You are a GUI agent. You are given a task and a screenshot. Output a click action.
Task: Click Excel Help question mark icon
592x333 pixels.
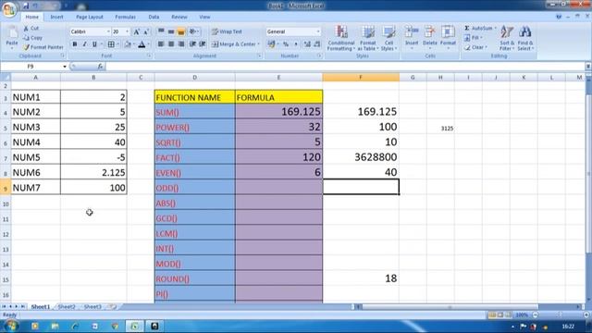pos(559,17)
